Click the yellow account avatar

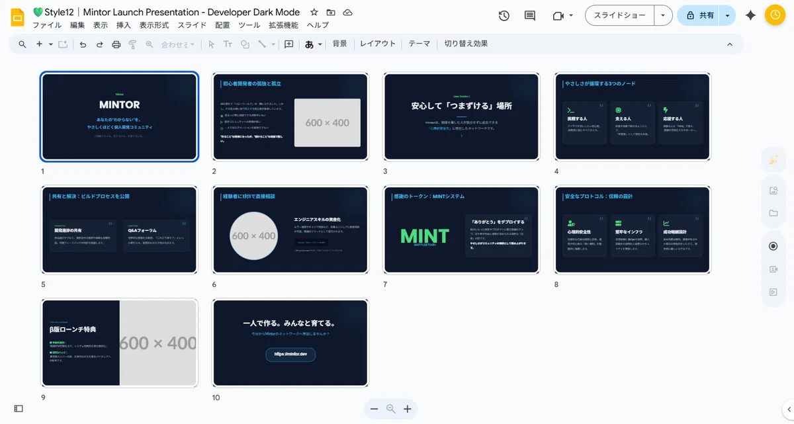(775, 15)
